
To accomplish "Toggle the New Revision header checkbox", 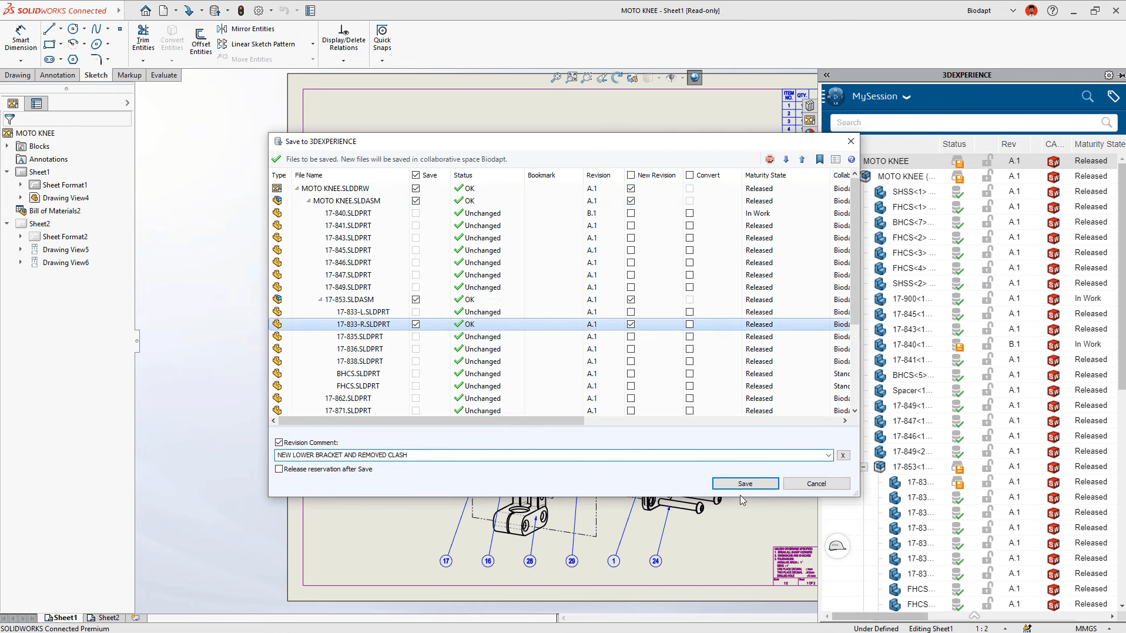I will (631, 175).
